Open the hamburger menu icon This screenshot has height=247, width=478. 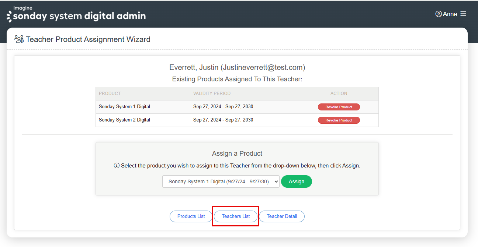(463, 14)
